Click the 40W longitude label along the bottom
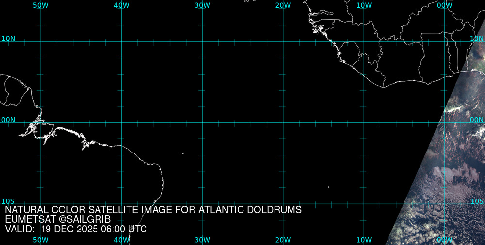485x245 pixels. (x=121, y=240)
